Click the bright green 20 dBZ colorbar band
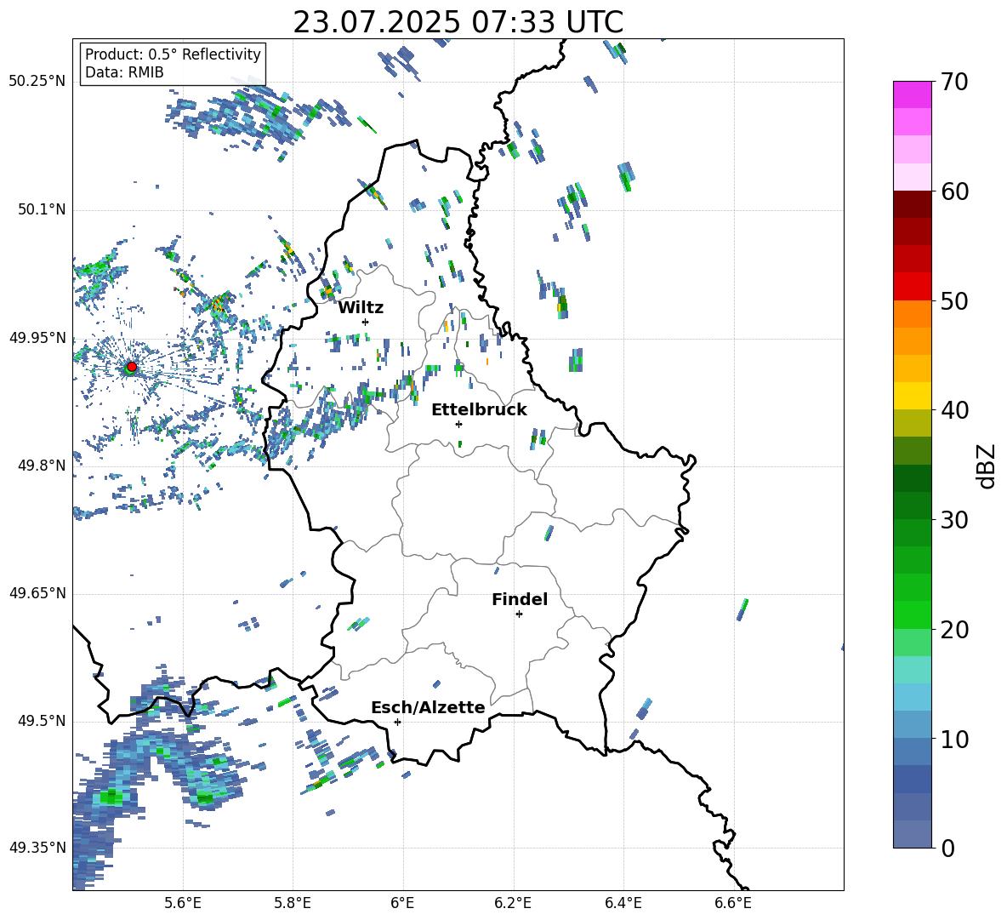This screenshot has width=1007, height=920. coord(913,614)
